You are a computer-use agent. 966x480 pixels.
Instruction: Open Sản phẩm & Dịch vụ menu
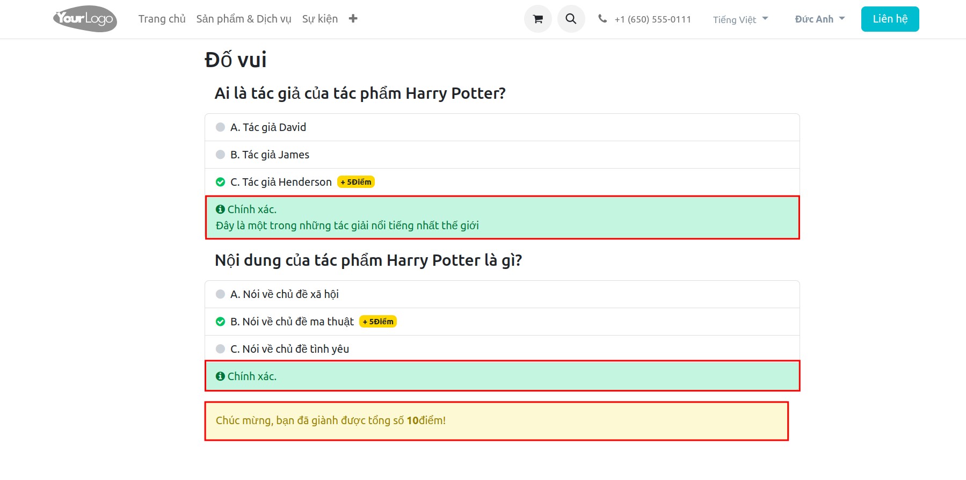(244, 19)
